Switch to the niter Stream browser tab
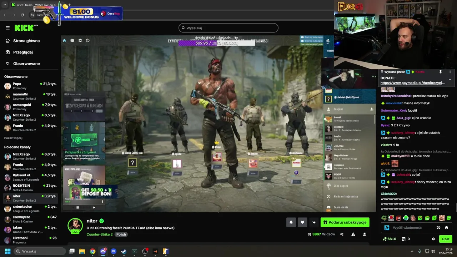Viewport: 457px width, 257px height. pyautogui.click(x=36, y=5)
